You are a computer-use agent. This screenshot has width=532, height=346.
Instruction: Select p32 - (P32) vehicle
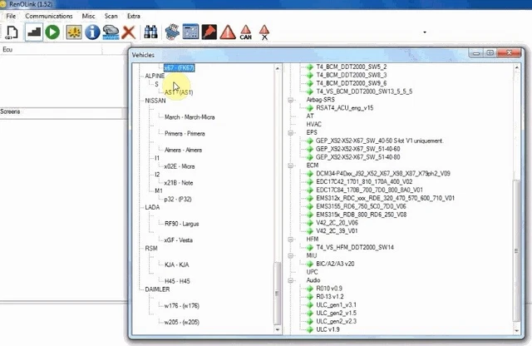point(178,199)
